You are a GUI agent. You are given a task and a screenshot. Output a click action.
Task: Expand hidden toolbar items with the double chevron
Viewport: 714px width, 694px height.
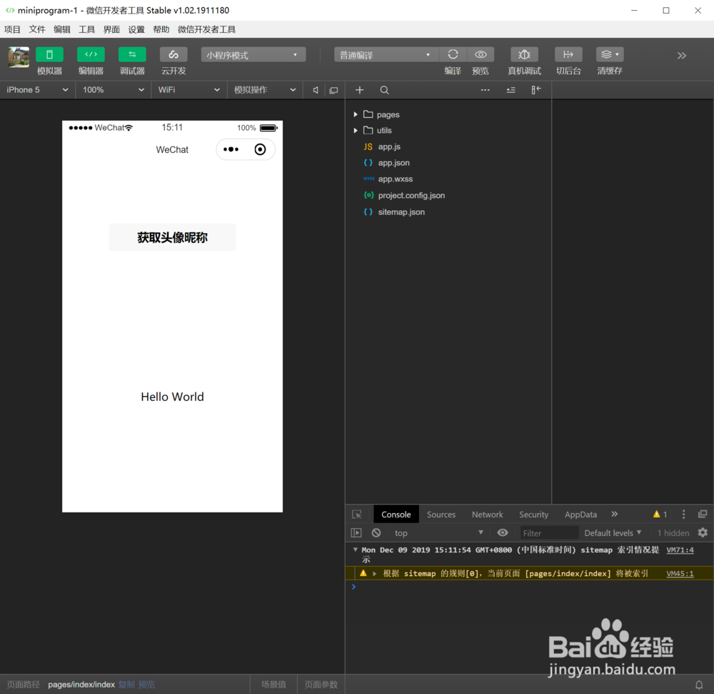pos(681,56)
